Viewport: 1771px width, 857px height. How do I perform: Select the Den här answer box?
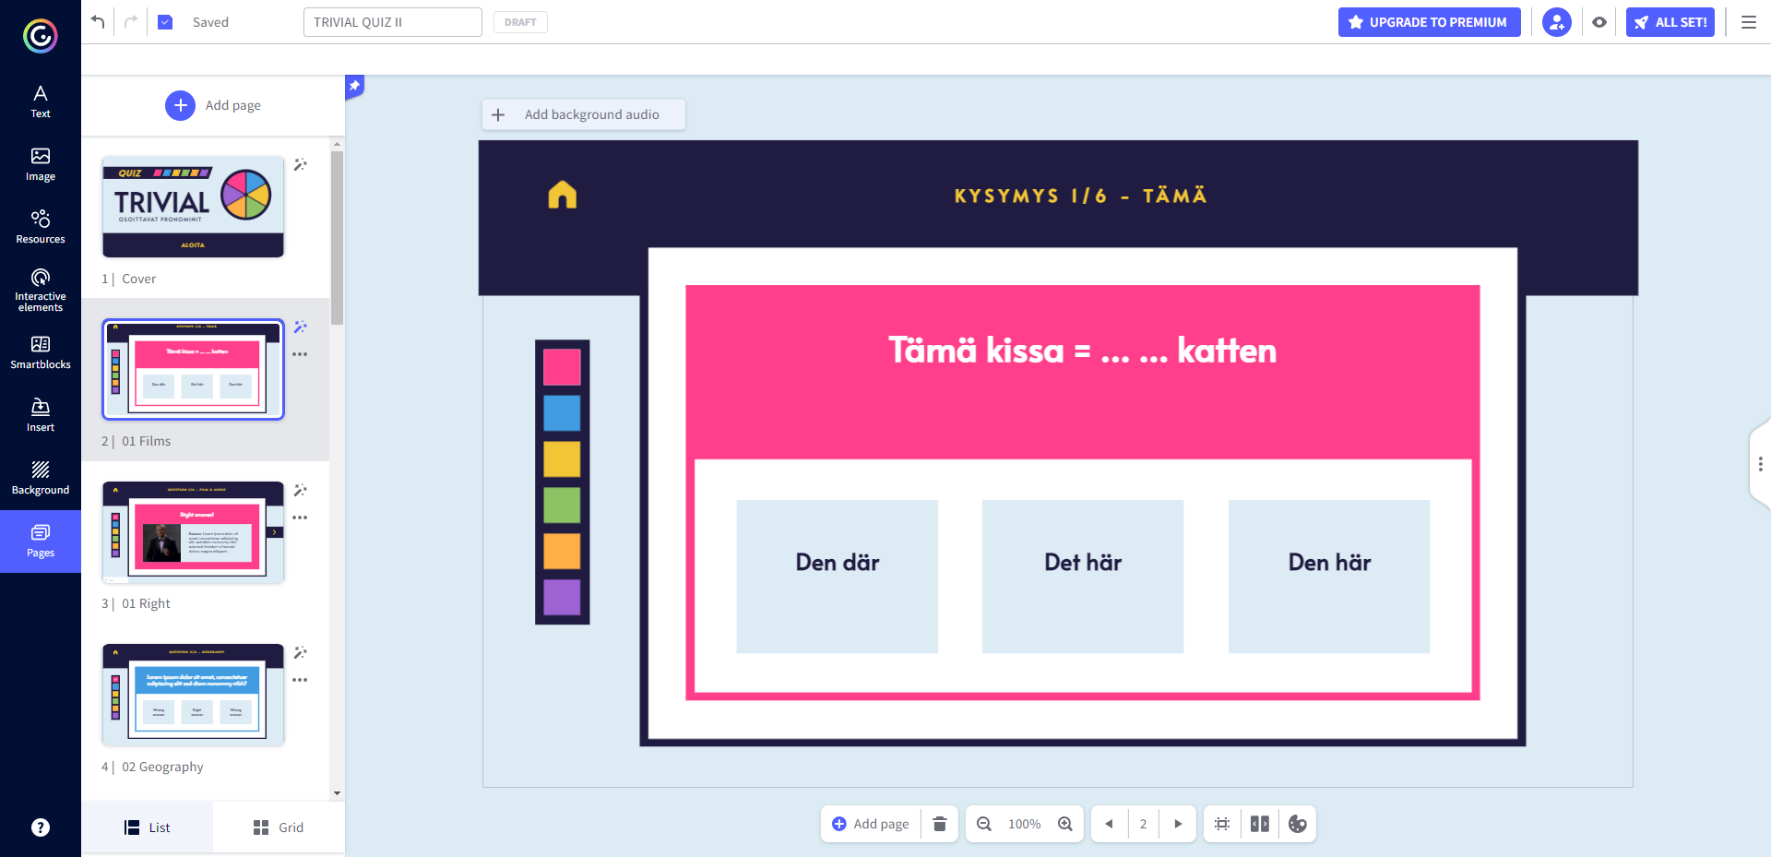(1329, 577)
